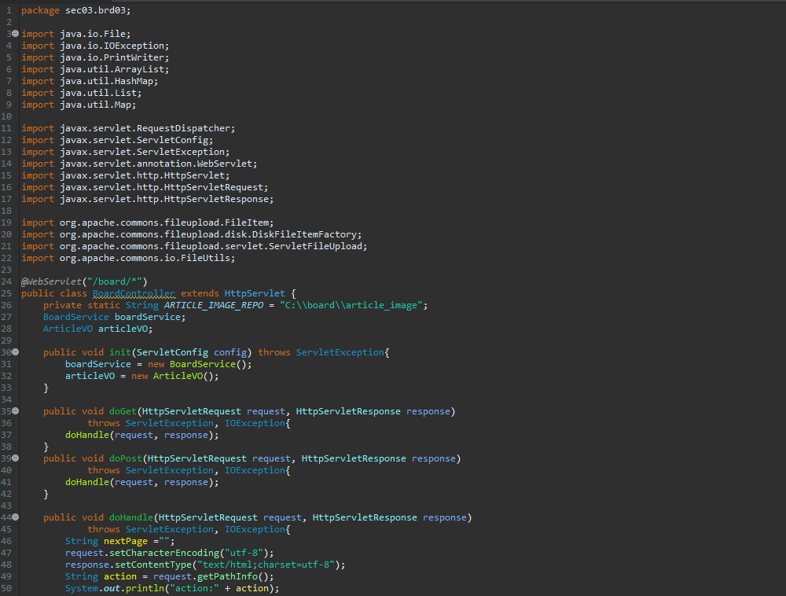Click import java.util.HashMap line
The height and width of the screenshot is (596, 786).
[90, 81]
